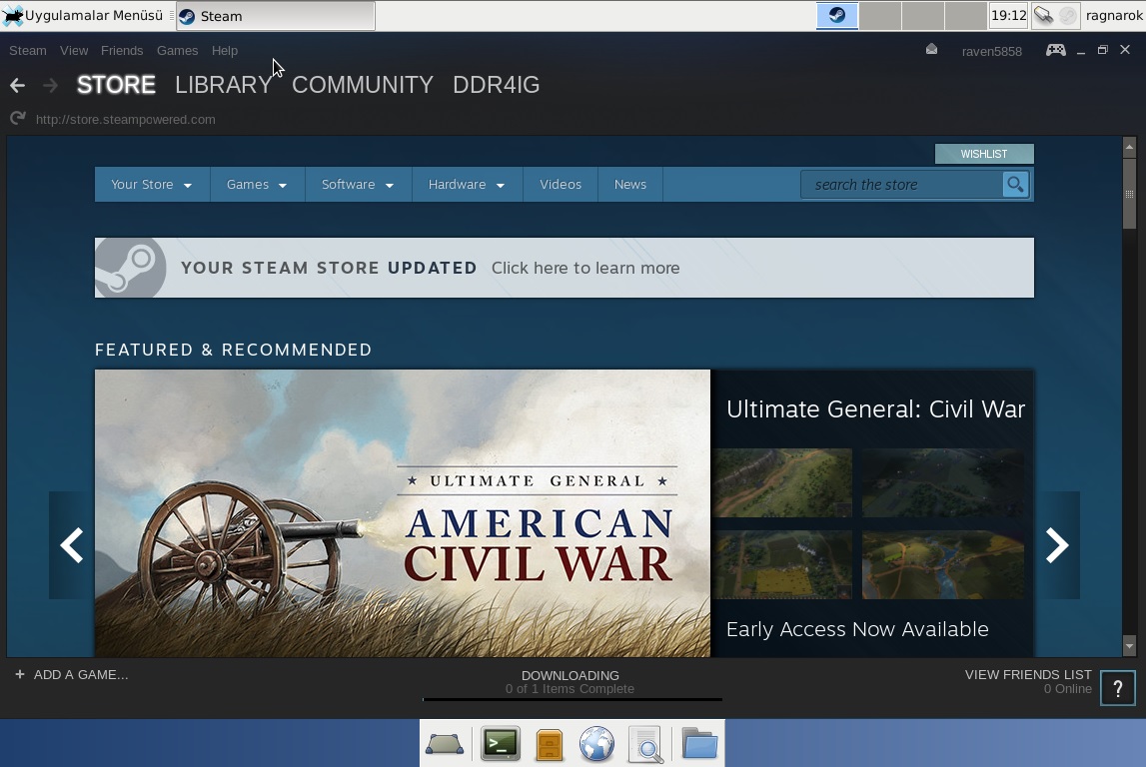Expand the Software dropdown

[x=358, y=184]
